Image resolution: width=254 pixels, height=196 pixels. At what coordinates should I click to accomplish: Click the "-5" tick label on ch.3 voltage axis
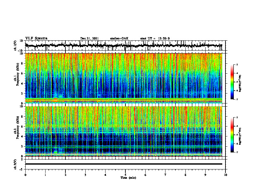pyautogui.click(x=21, y=169)
